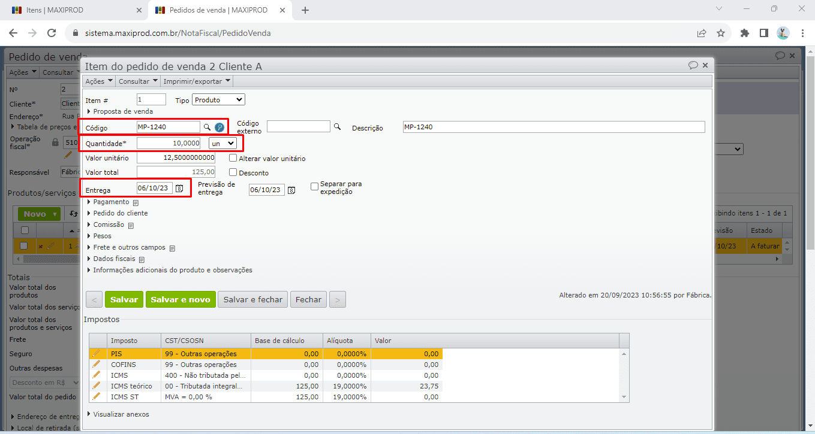Select the Pedidos de venda | MAXIPROD browser tab
This screenshot has height=434, width=815.
click(219, 10)
